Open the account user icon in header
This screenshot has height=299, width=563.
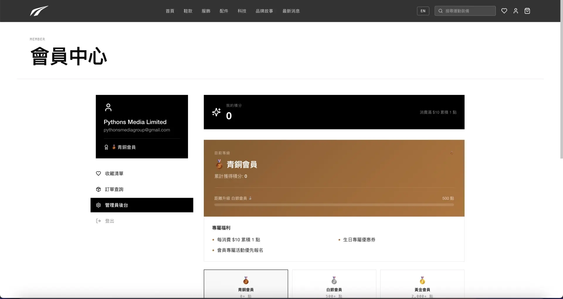pyautogui.click(x=515, y=11)
